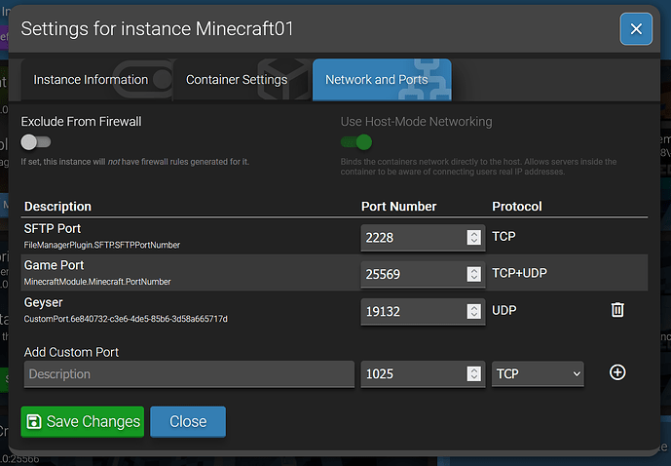
Task: Click the CustomPort.6e840732 identifier text
Action: [x=126, y=319]
